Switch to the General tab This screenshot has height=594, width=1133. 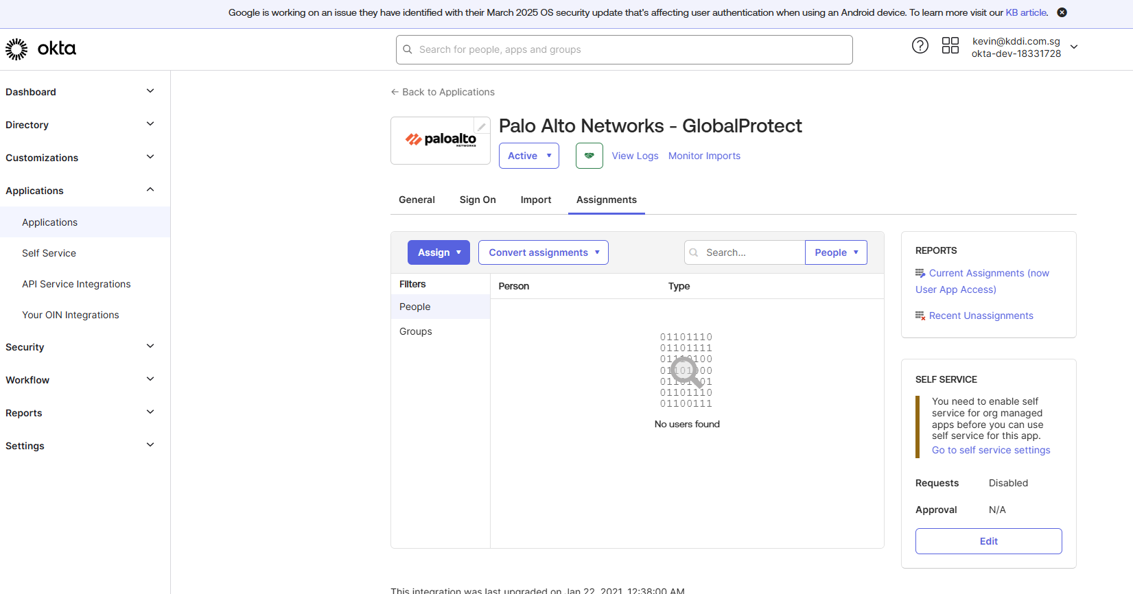[417, 200]
